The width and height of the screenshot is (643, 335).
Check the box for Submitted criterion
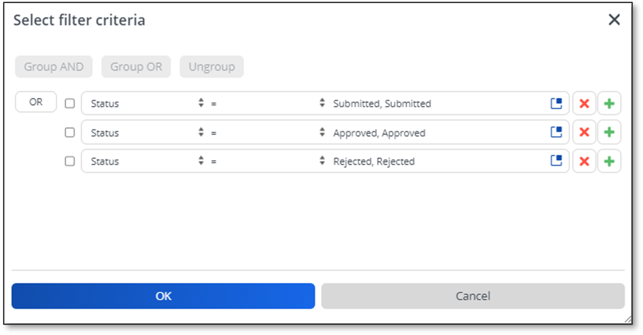pos(70,104)
